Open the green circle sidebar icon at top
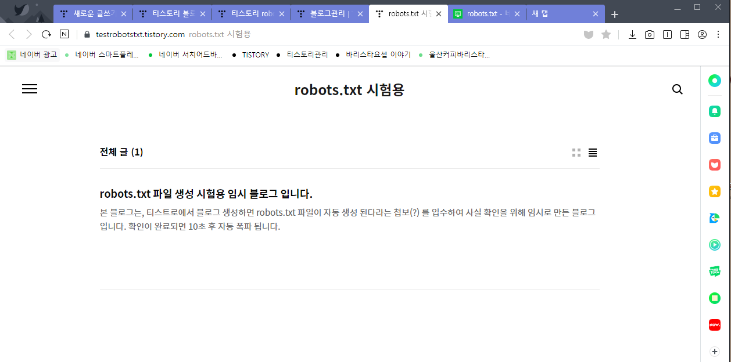This screenshot has height=362, width=731. (715, 81)
